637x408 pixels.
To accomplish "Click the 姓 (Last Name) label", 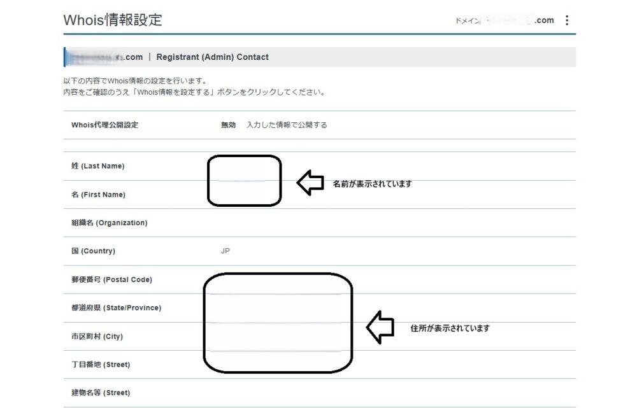I will tap(98, 166).
